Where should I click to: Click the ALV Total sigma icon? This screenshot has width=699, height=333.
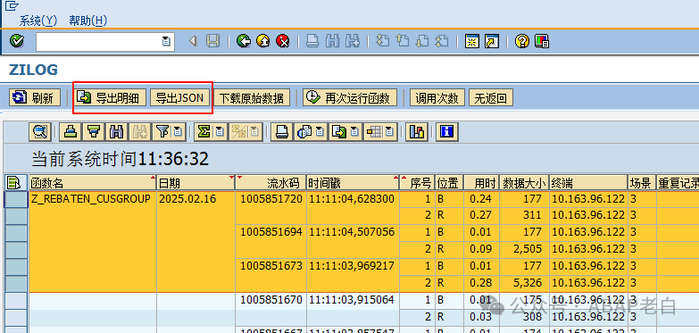tap(204, 132)
